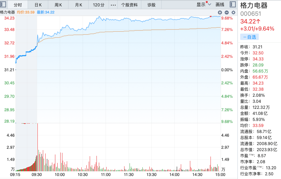Select the 31.21 baseline price axis label
The image size is (281, 179).
9,70
